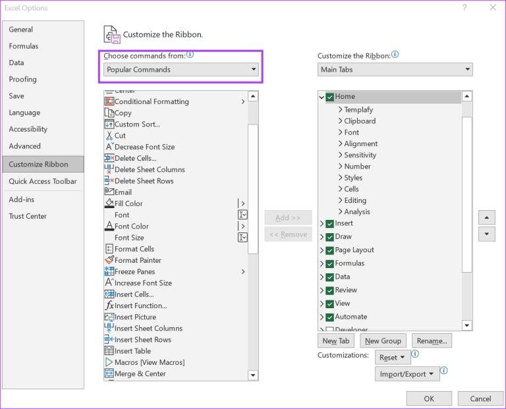Click commands list scrollbar down arrow

point(253,375)
